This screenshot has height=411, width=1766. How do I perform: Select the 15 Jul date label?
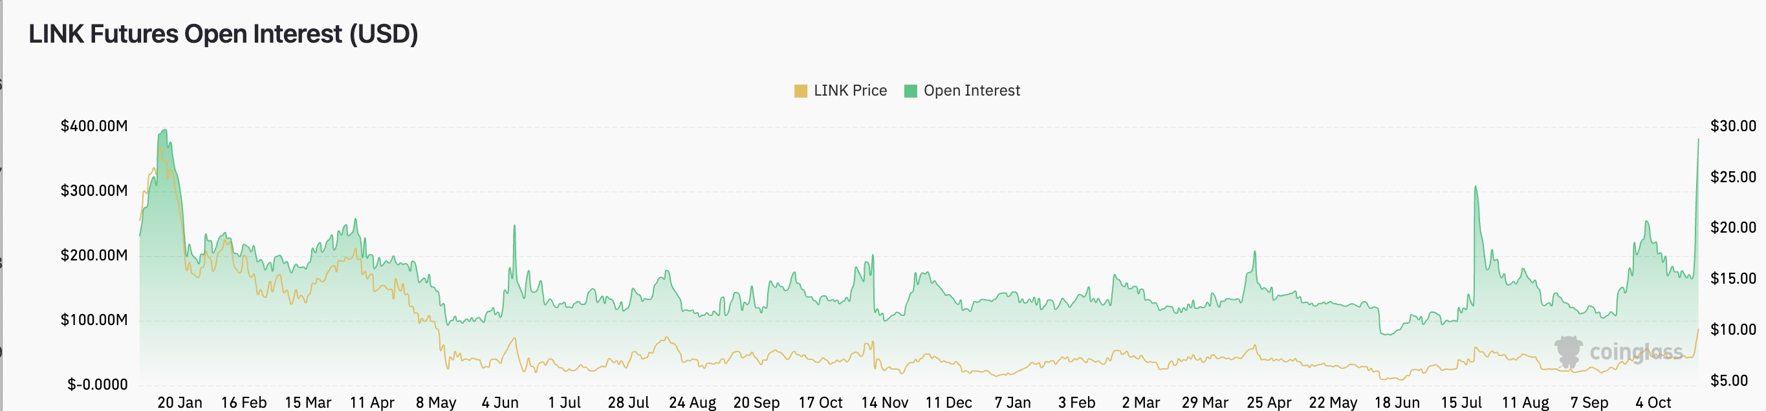coord(1461,402)
